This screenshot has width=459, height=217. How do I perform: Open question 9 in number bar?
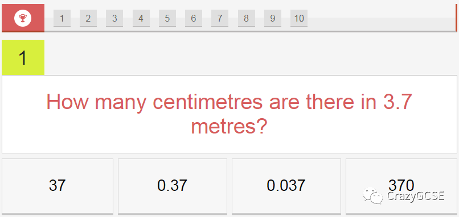[273, 18]
